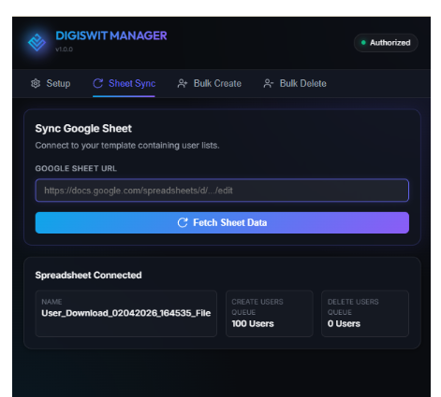The width and height of the screenshot is (441, 397).
Task: Click the Bulk Delete remove-user icon
Action: point(269,83)
